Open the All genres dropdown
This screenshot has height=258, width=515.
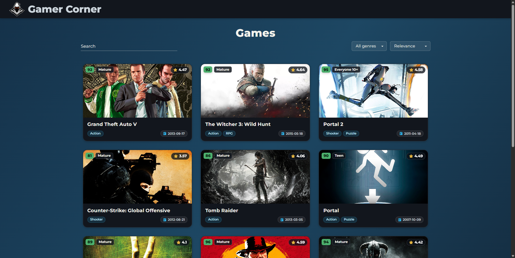coord(369,46)
